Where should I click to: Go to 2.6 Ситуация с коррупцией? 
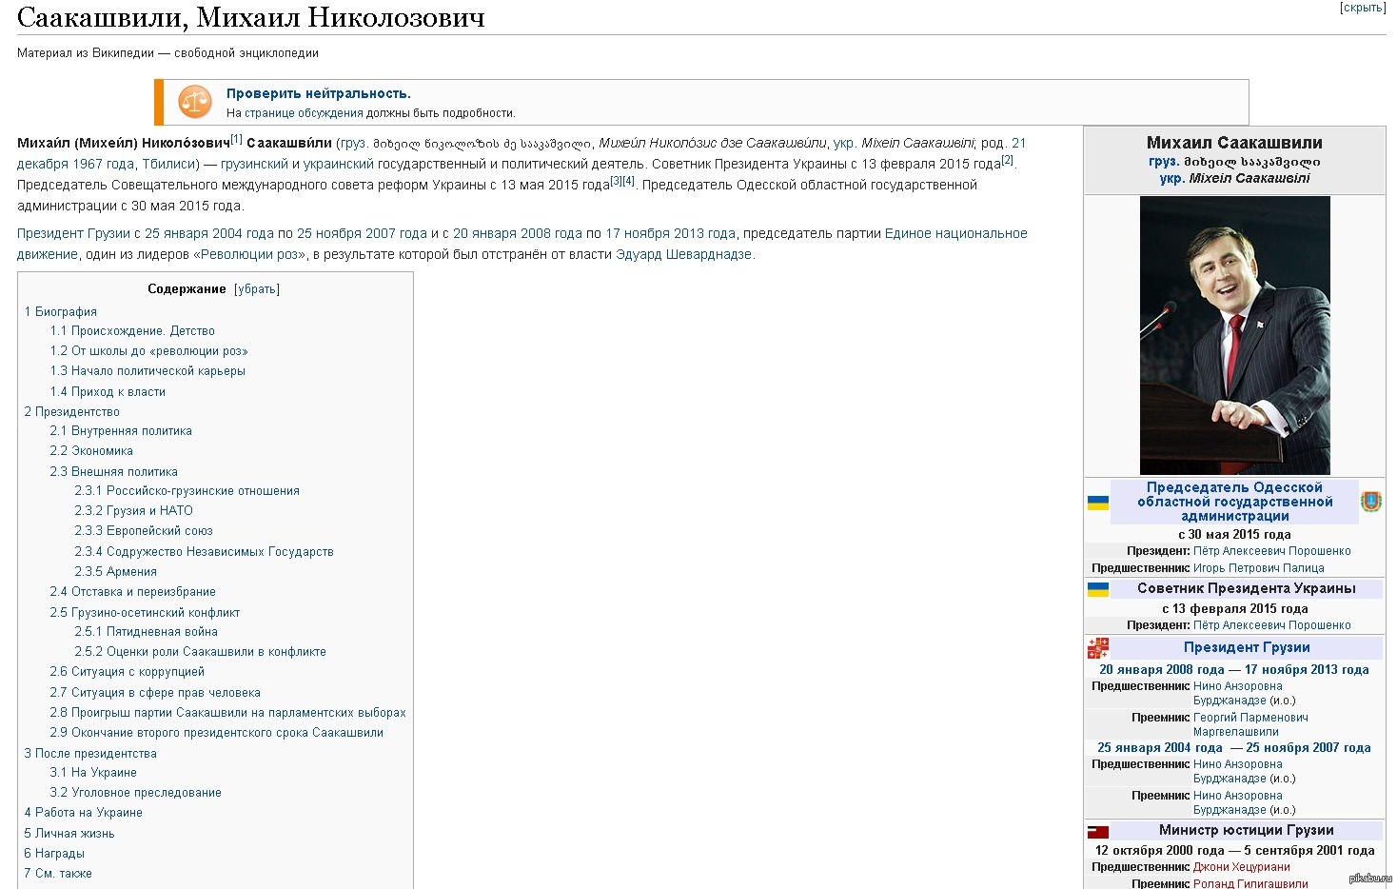[x=128, y=672]
